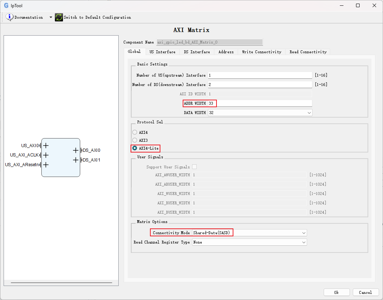Image resolution: width=383 pixels, height=300 pixels.
Task: Minimize the IpTool window
Action: [x=342, y=5]
